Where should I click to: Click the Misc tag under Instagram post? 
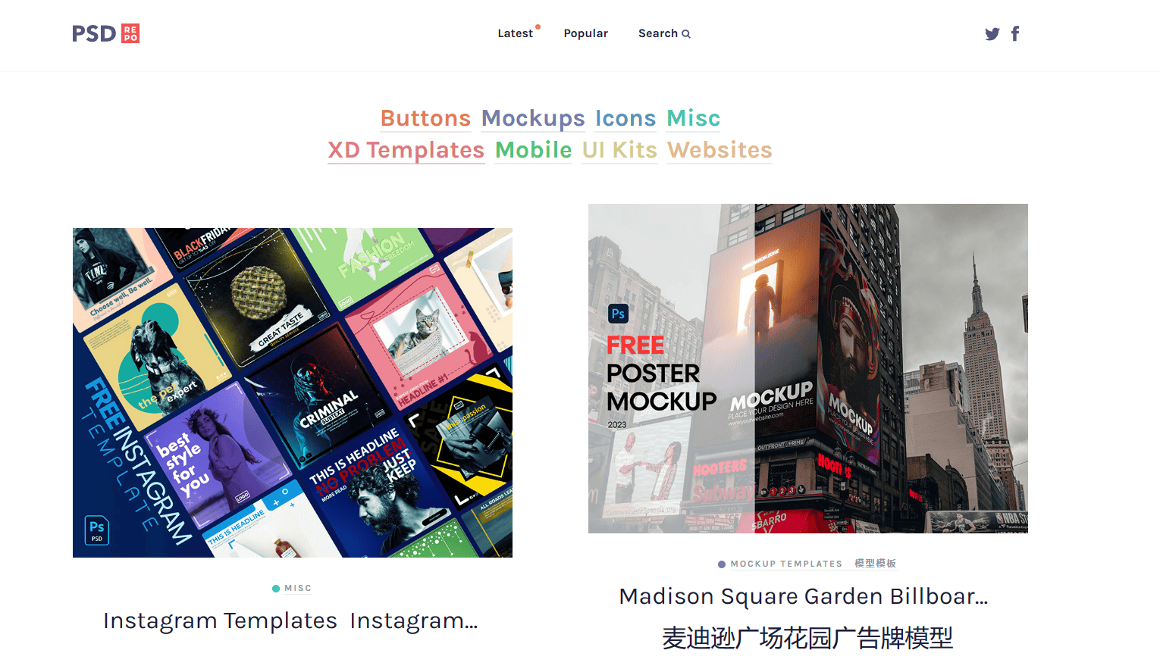297,589
